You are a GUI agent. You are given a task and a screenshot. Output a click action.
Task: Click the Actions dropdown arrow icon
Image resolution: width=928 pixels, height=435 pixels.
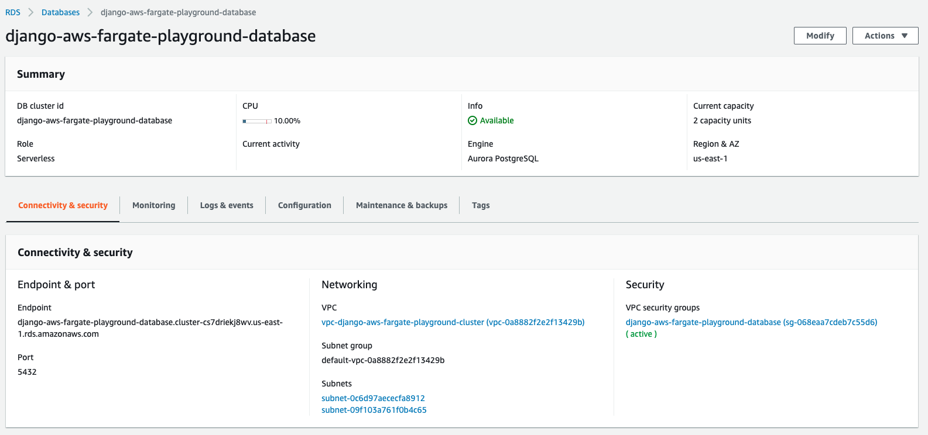click(x=905, y=36)
